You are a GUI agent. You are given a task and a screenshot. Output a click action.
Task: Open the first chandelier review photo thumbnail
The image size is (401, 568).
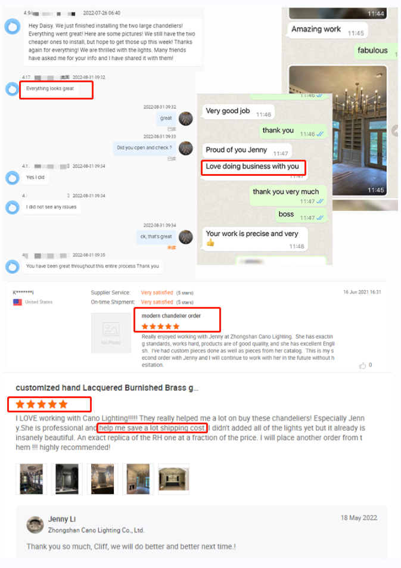pyautogui.click(x=31, y=479)
